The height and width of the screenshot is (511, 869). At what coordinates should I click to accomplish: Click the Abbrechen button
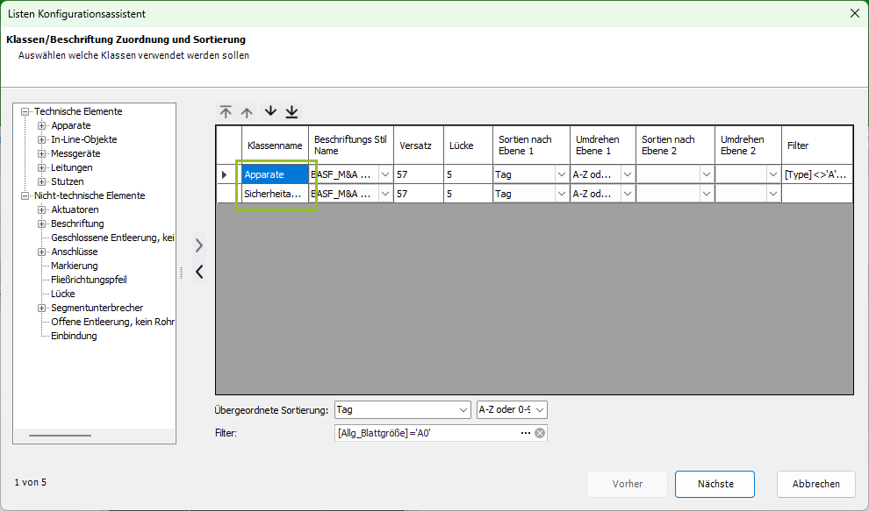tap(815, 484)
